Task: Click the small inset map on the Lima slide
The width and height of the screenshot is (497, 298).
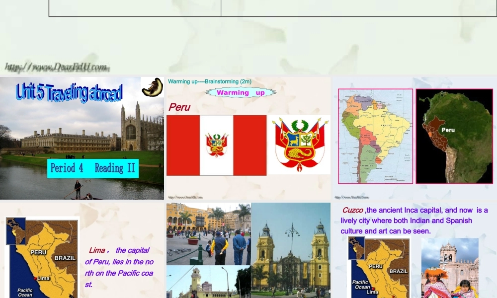Action: [15, 230]
